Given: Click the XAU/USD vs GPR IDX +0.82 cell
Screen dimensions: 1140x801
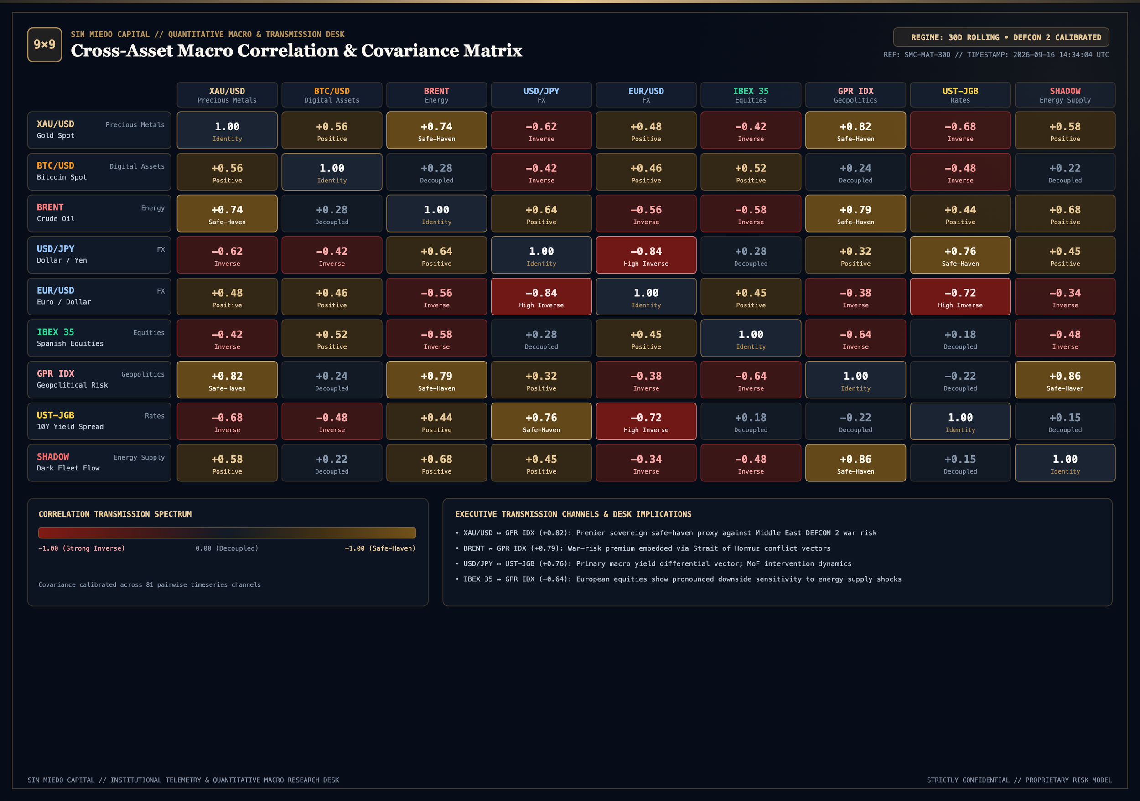Looking at the screenshot, I should (x=855, y=130).
